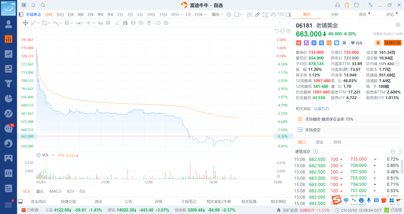Screen dimensions: 404x214
Task: Open the headset customer support icon
Action: click(x=337, y=5)
